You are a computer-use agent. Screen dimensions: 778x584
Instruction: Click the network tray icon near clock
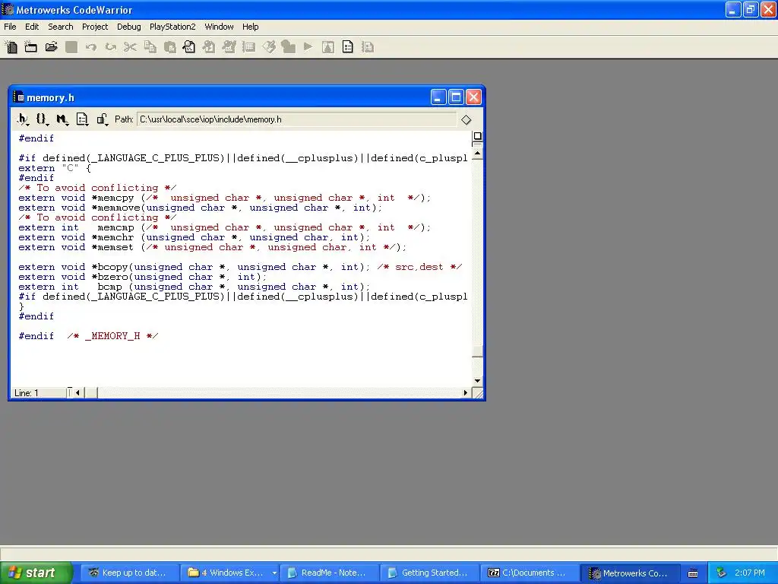click(x=722, y=573)
